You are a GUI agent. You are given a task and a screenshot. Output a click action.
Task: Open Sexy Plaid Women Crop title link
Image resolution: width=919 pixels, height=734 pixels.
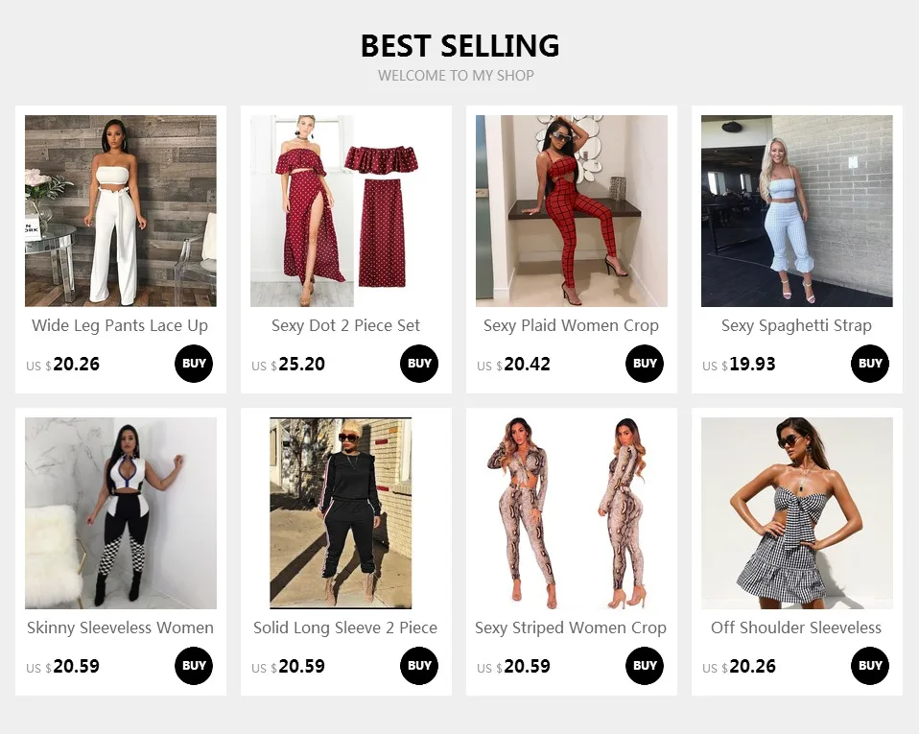point(571,325)
